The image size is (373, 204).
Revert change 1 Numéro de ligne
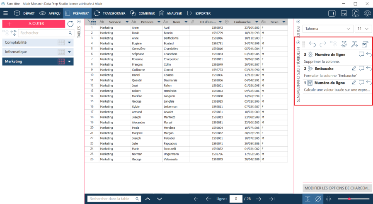369,83
